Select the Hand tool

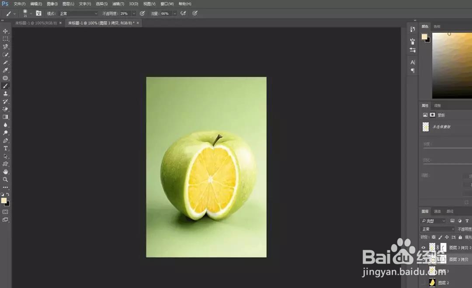[x=5, y=172]
